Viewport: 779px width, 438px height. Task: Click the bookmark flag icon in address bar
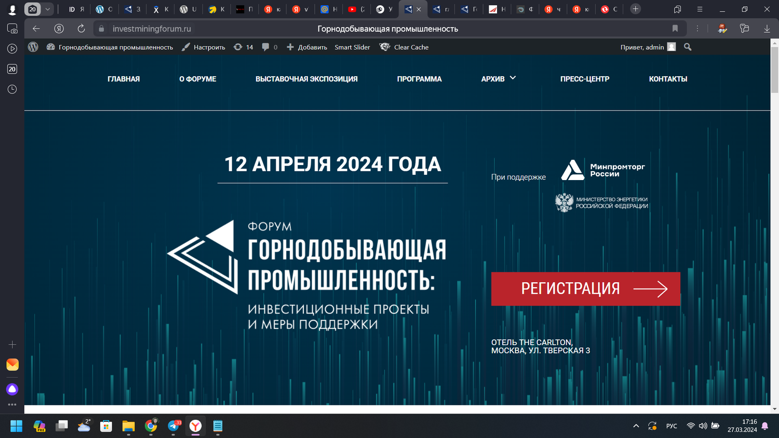pos(675,29)
